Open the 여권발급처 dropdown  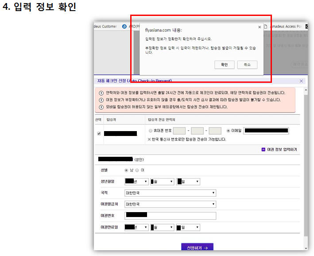point(170,204)
